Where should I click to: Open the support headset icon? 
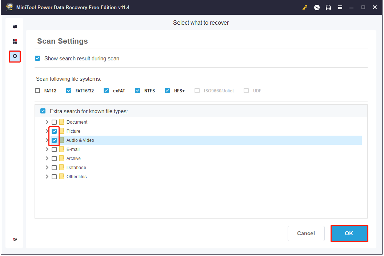pyautogui.click(x=328, y=7)
